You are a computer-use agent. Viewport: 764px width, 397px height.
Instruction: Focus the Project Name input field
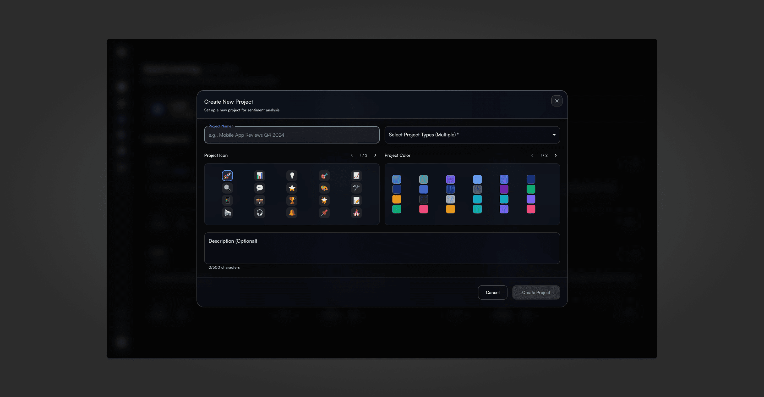tap(292, 135)
